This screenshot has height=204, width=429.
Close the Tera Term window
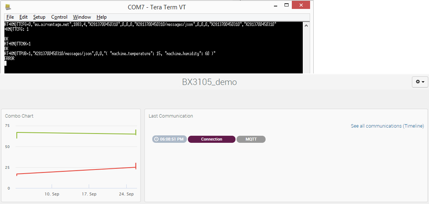coord(301,5)
